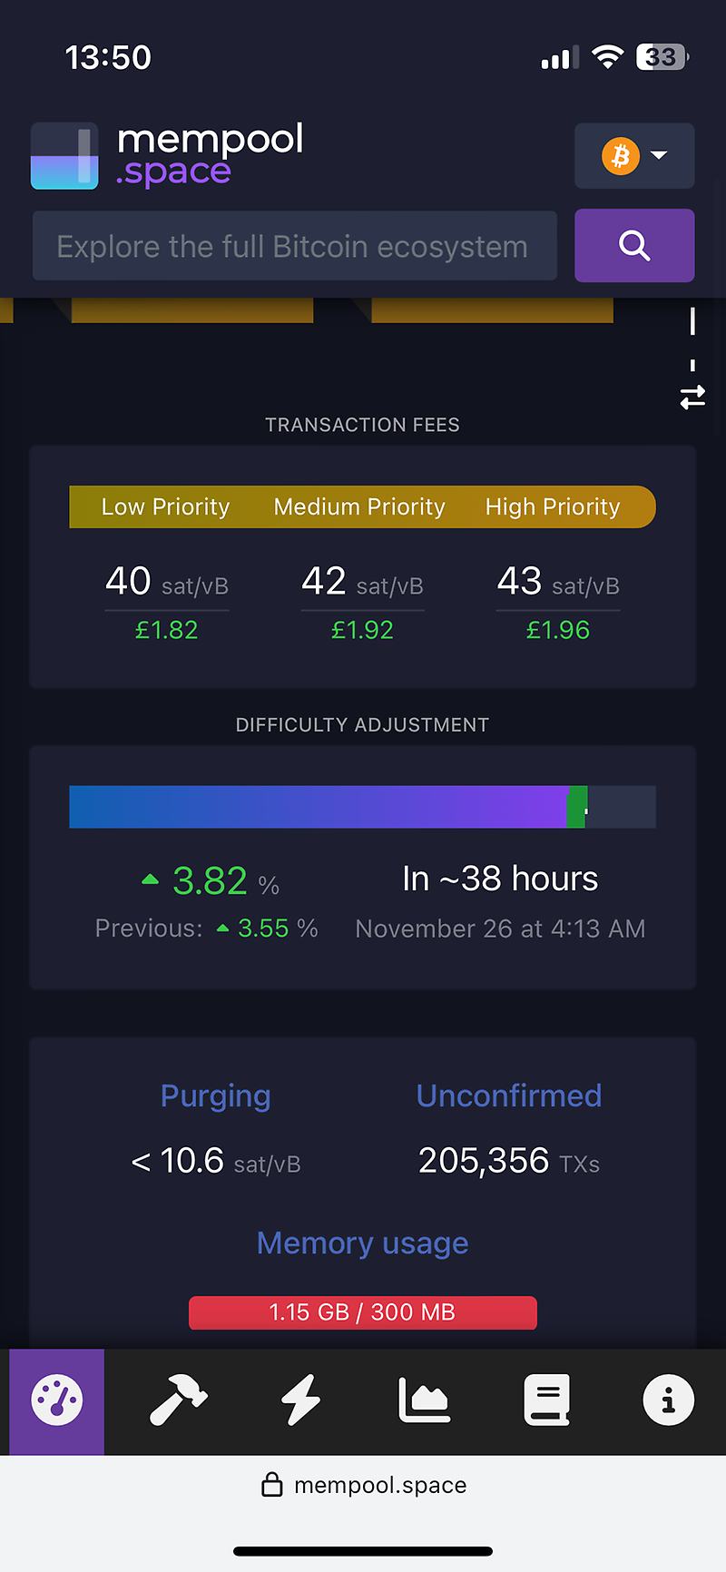Viewport: 726px width, 1572px height.
Task: Click the Explore Bitcoin ecosystem search field
Action: pyautogui.click(x=294, y=246)
